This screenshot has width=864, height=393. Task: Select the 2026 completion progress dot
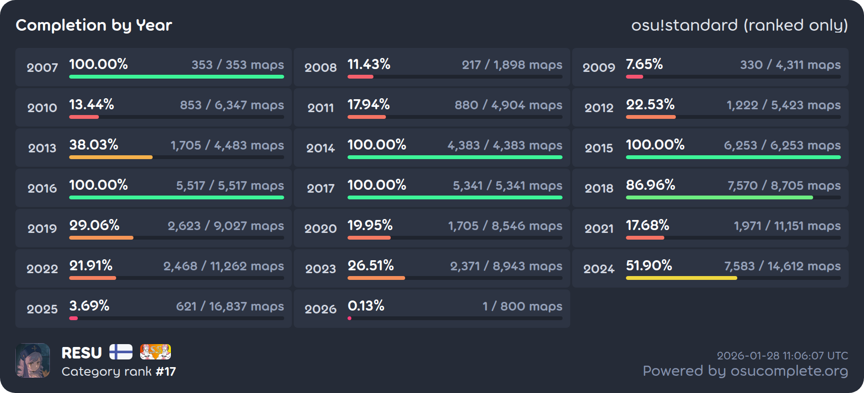tap(349, 318)
